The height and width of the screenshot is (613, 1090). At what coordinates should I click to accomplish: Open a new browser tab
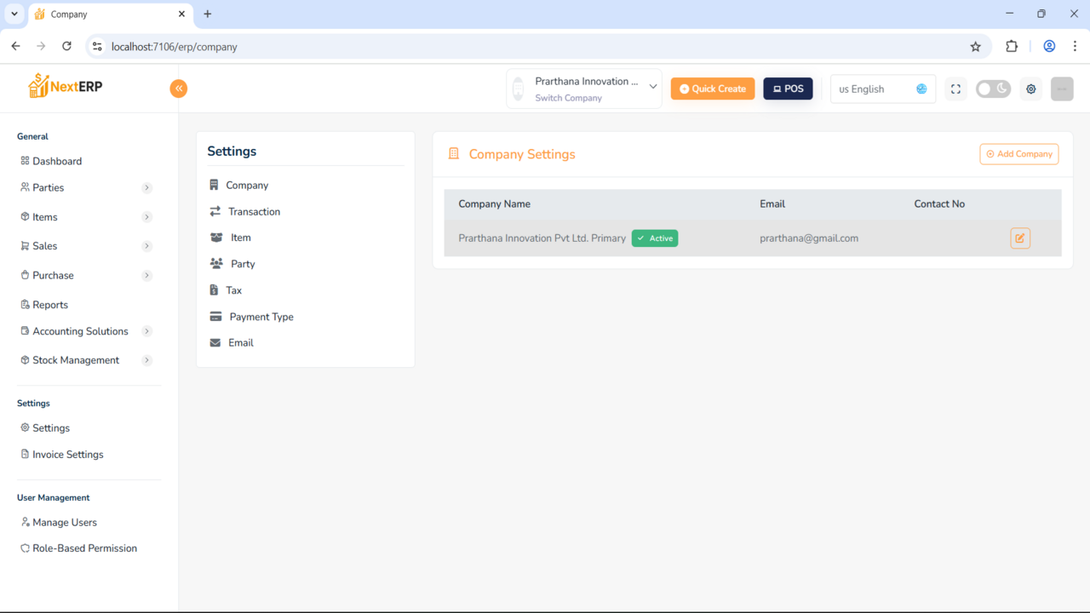pyautogui.click(x=208, y=14)
